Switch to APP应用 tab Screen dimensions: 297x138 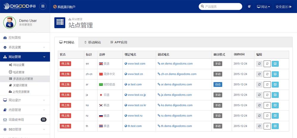pos(119,42)
